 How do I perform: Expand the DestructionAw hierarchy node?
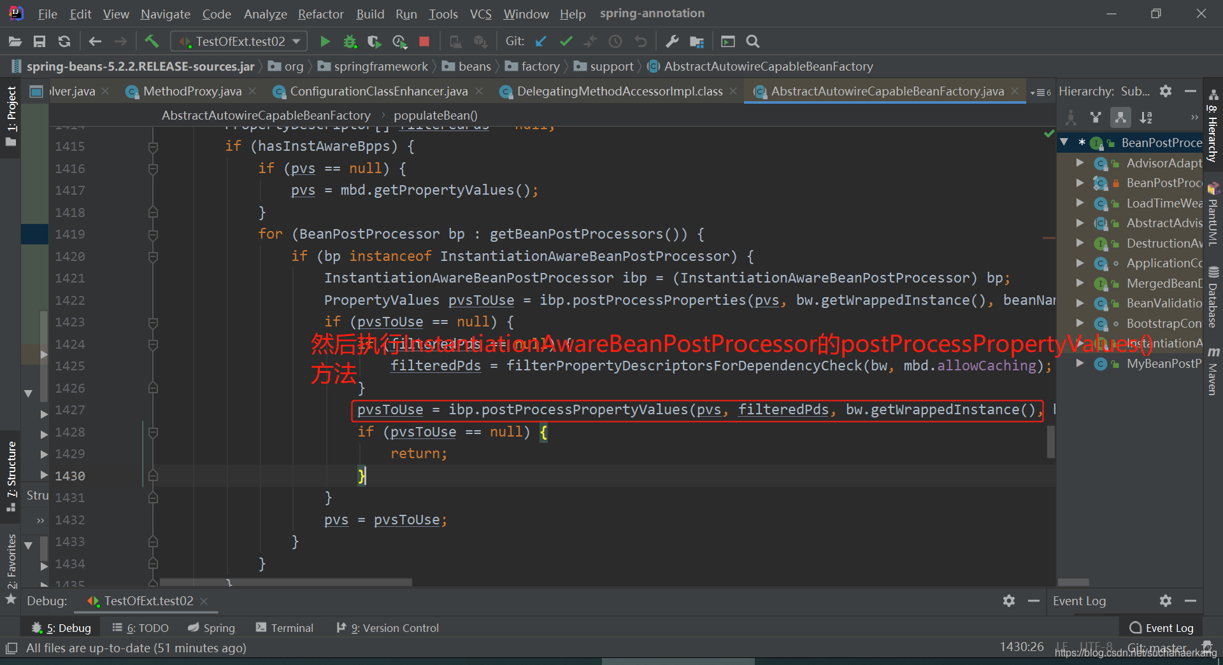[x=1080, y=243]
